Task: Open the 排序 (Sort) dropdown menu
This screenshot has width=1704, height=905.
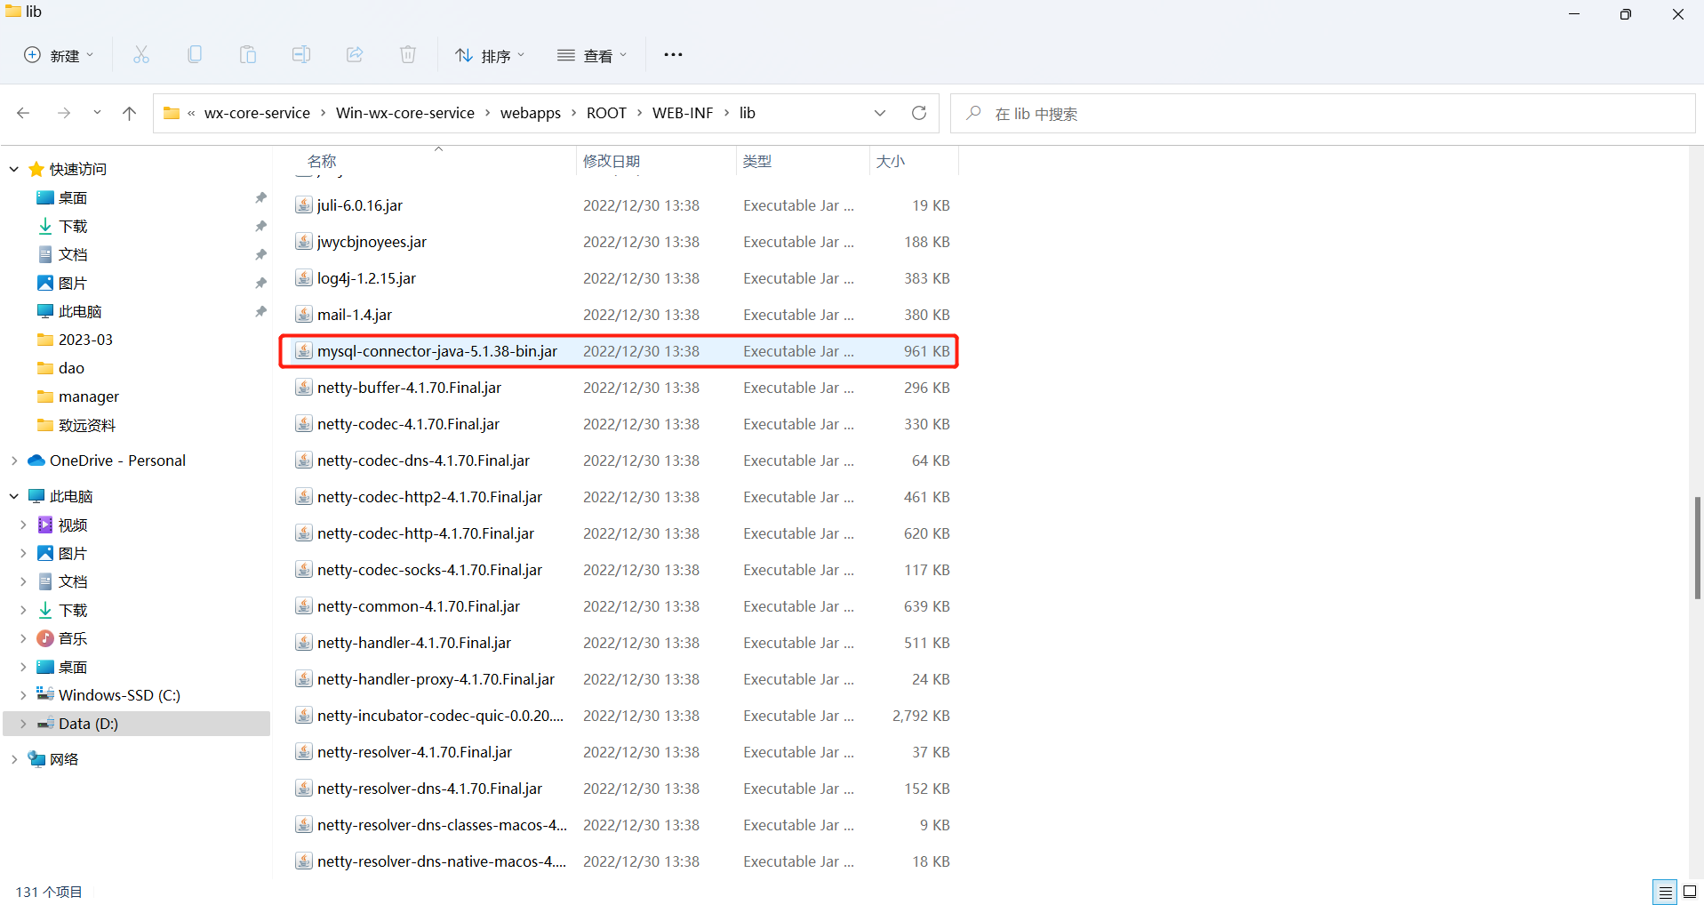Action: click(490, 55)
